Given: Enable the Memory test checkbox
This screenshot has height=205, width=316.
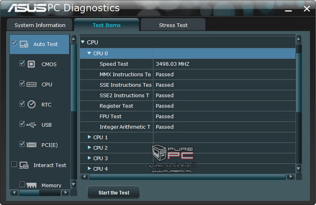Looking at the screenshot, I should 22,184.
